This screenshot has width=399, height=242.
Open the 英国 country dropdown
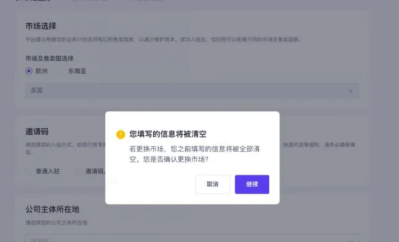192,90
